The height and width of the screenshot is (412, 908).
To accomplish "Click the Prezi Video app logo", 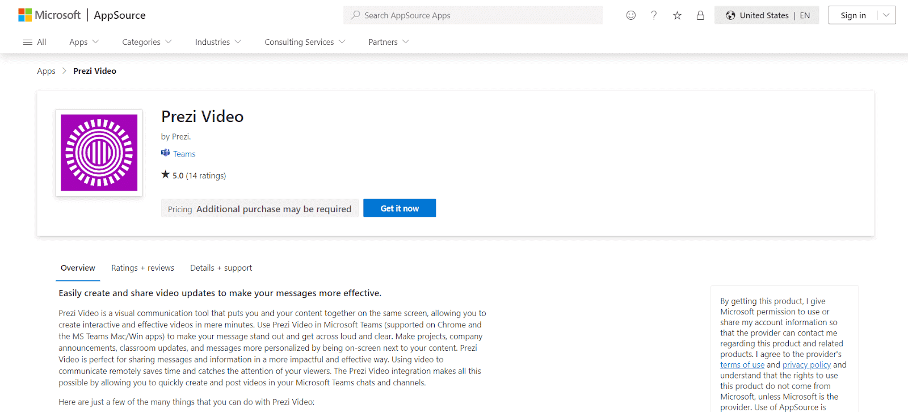I will tap(99, 153).
